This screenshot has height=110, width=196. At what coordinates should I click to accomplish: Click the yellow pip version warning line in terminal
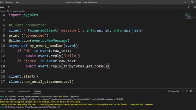pyautogui.click(x=40, y=102)
